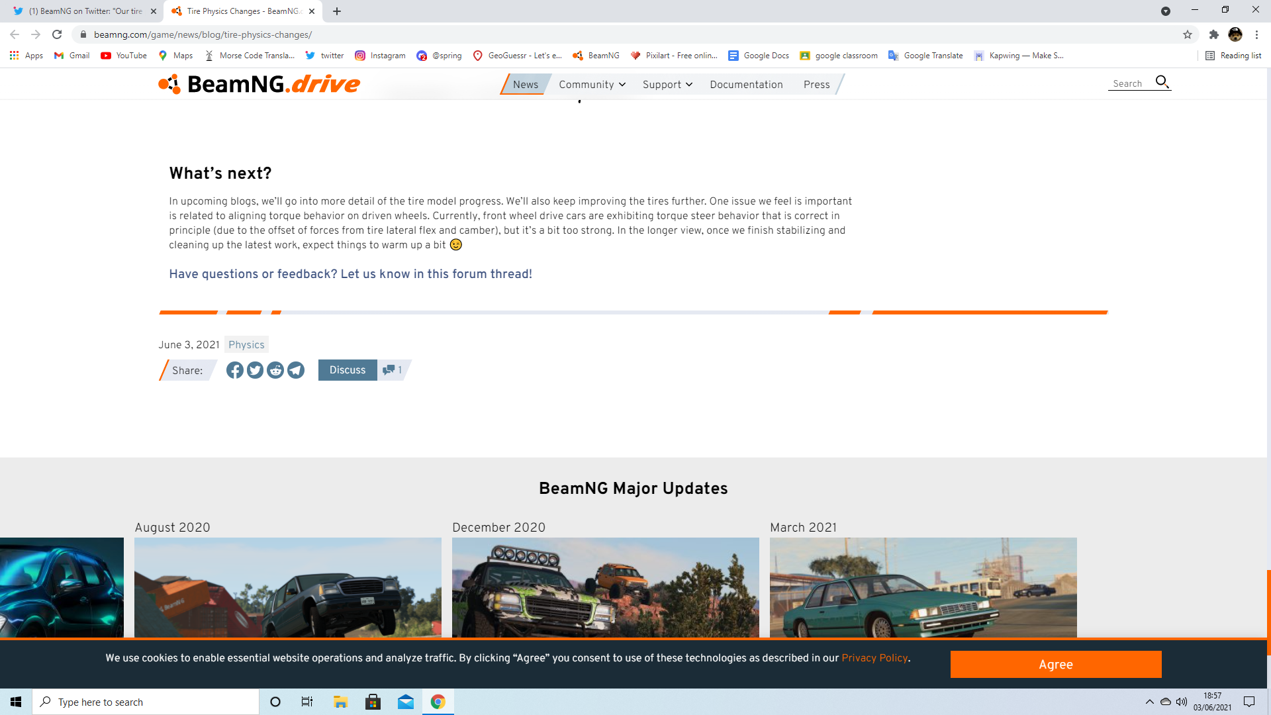This screenshot has height=715, width=1271.
Task: Expand the Community dropdown menu
Action: point(592,84)
